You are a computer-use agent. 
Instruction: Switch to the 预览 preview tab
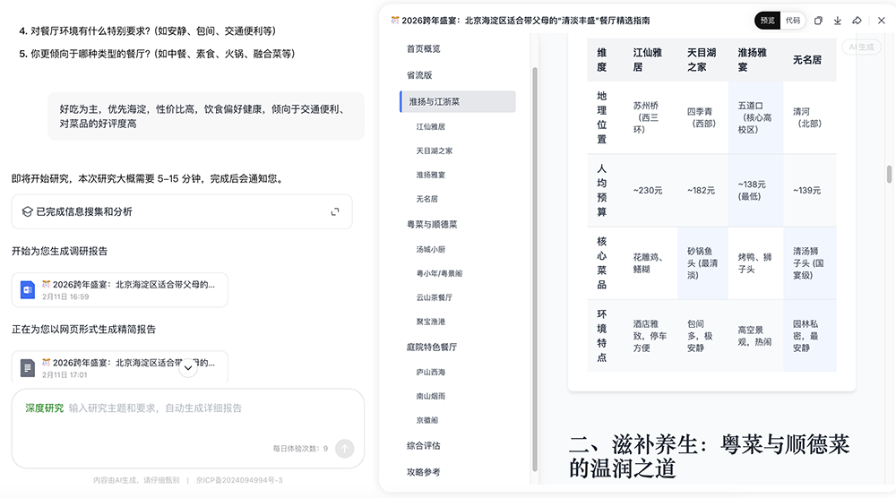(768, 21)
